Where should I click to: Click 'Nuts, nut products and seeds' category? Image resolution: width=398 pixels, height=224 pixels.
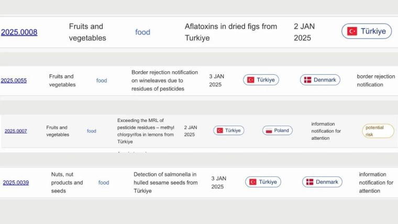(x=67, y=183)
